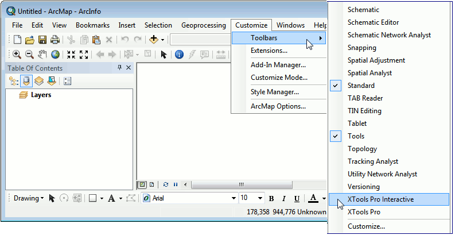Select the Select Elements arrow tool
Image resolution: width=455 pixels, height=235 pixels.
(x=164, y=55)
